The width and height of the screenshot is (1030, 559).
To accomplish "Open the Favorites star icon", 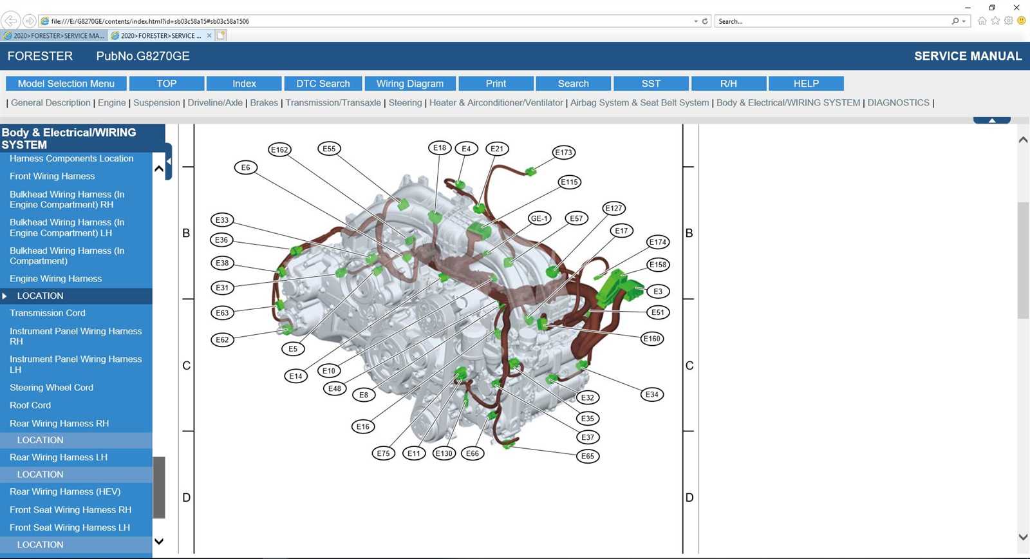I will click(995, 21).
